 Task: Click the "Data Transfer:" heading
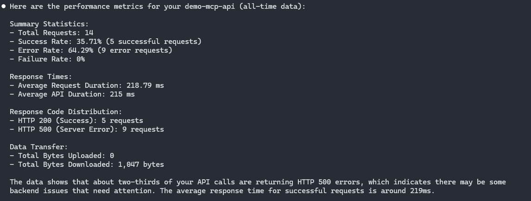[39, 147]
